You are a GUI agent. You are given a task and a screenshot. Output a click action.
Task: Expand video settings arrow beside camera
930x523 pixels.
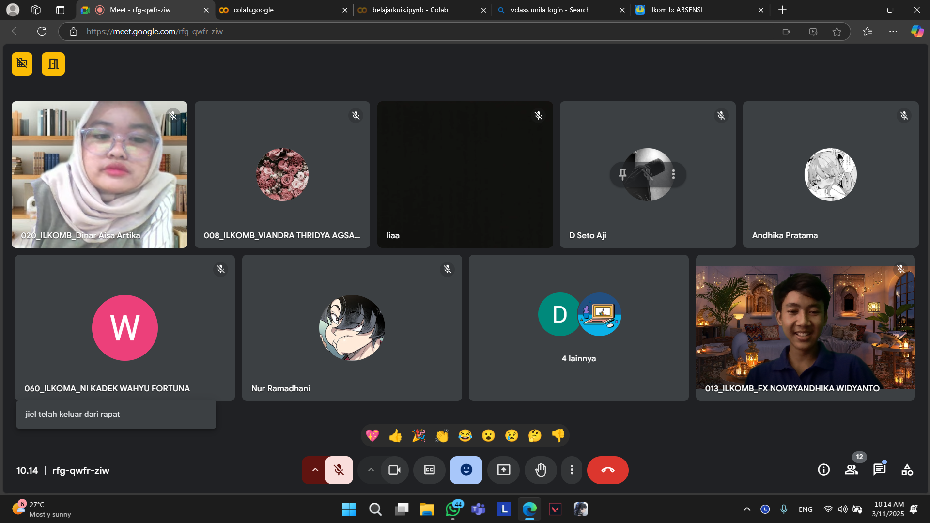click(x=371, y=470)
